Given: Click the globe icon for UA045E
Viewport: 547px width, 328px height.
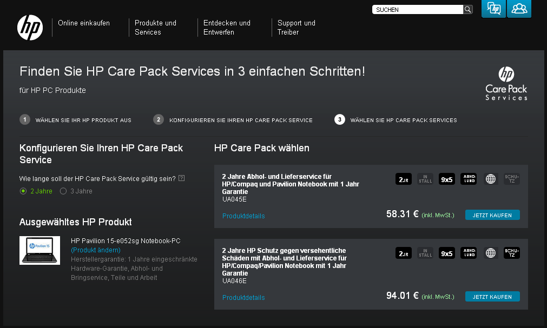Looking at the screenshot, I should [x=491, y=179].
